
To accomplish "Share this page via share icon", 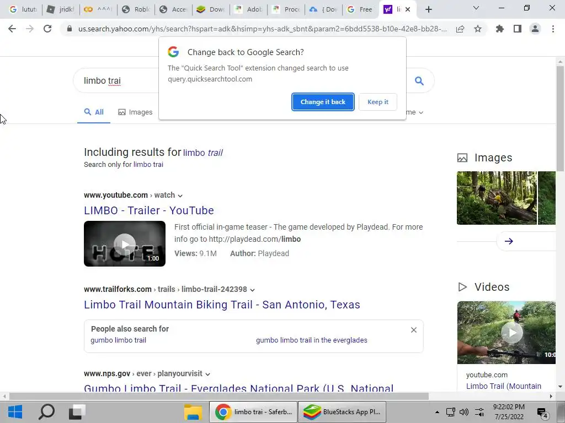I will (460, 29).
